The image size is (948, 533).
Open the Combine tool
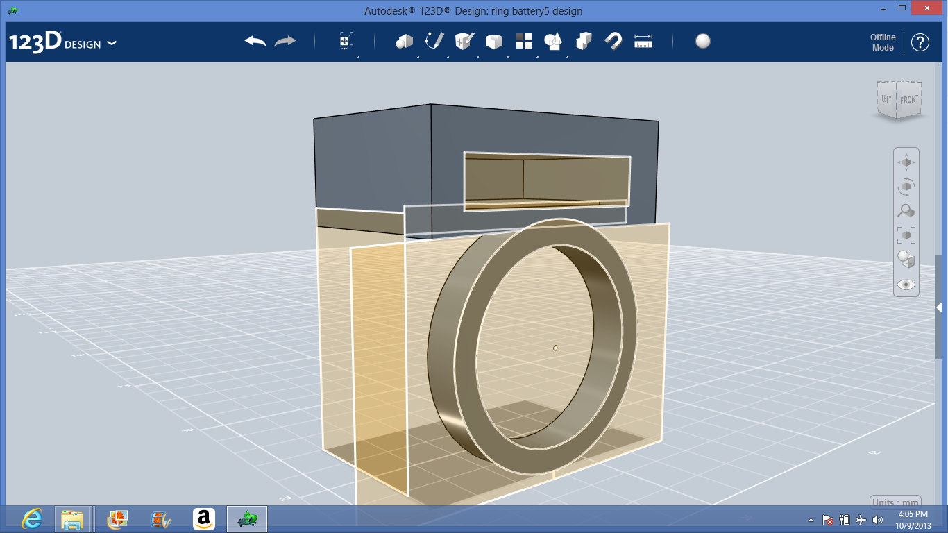click(x=584, y=41)
